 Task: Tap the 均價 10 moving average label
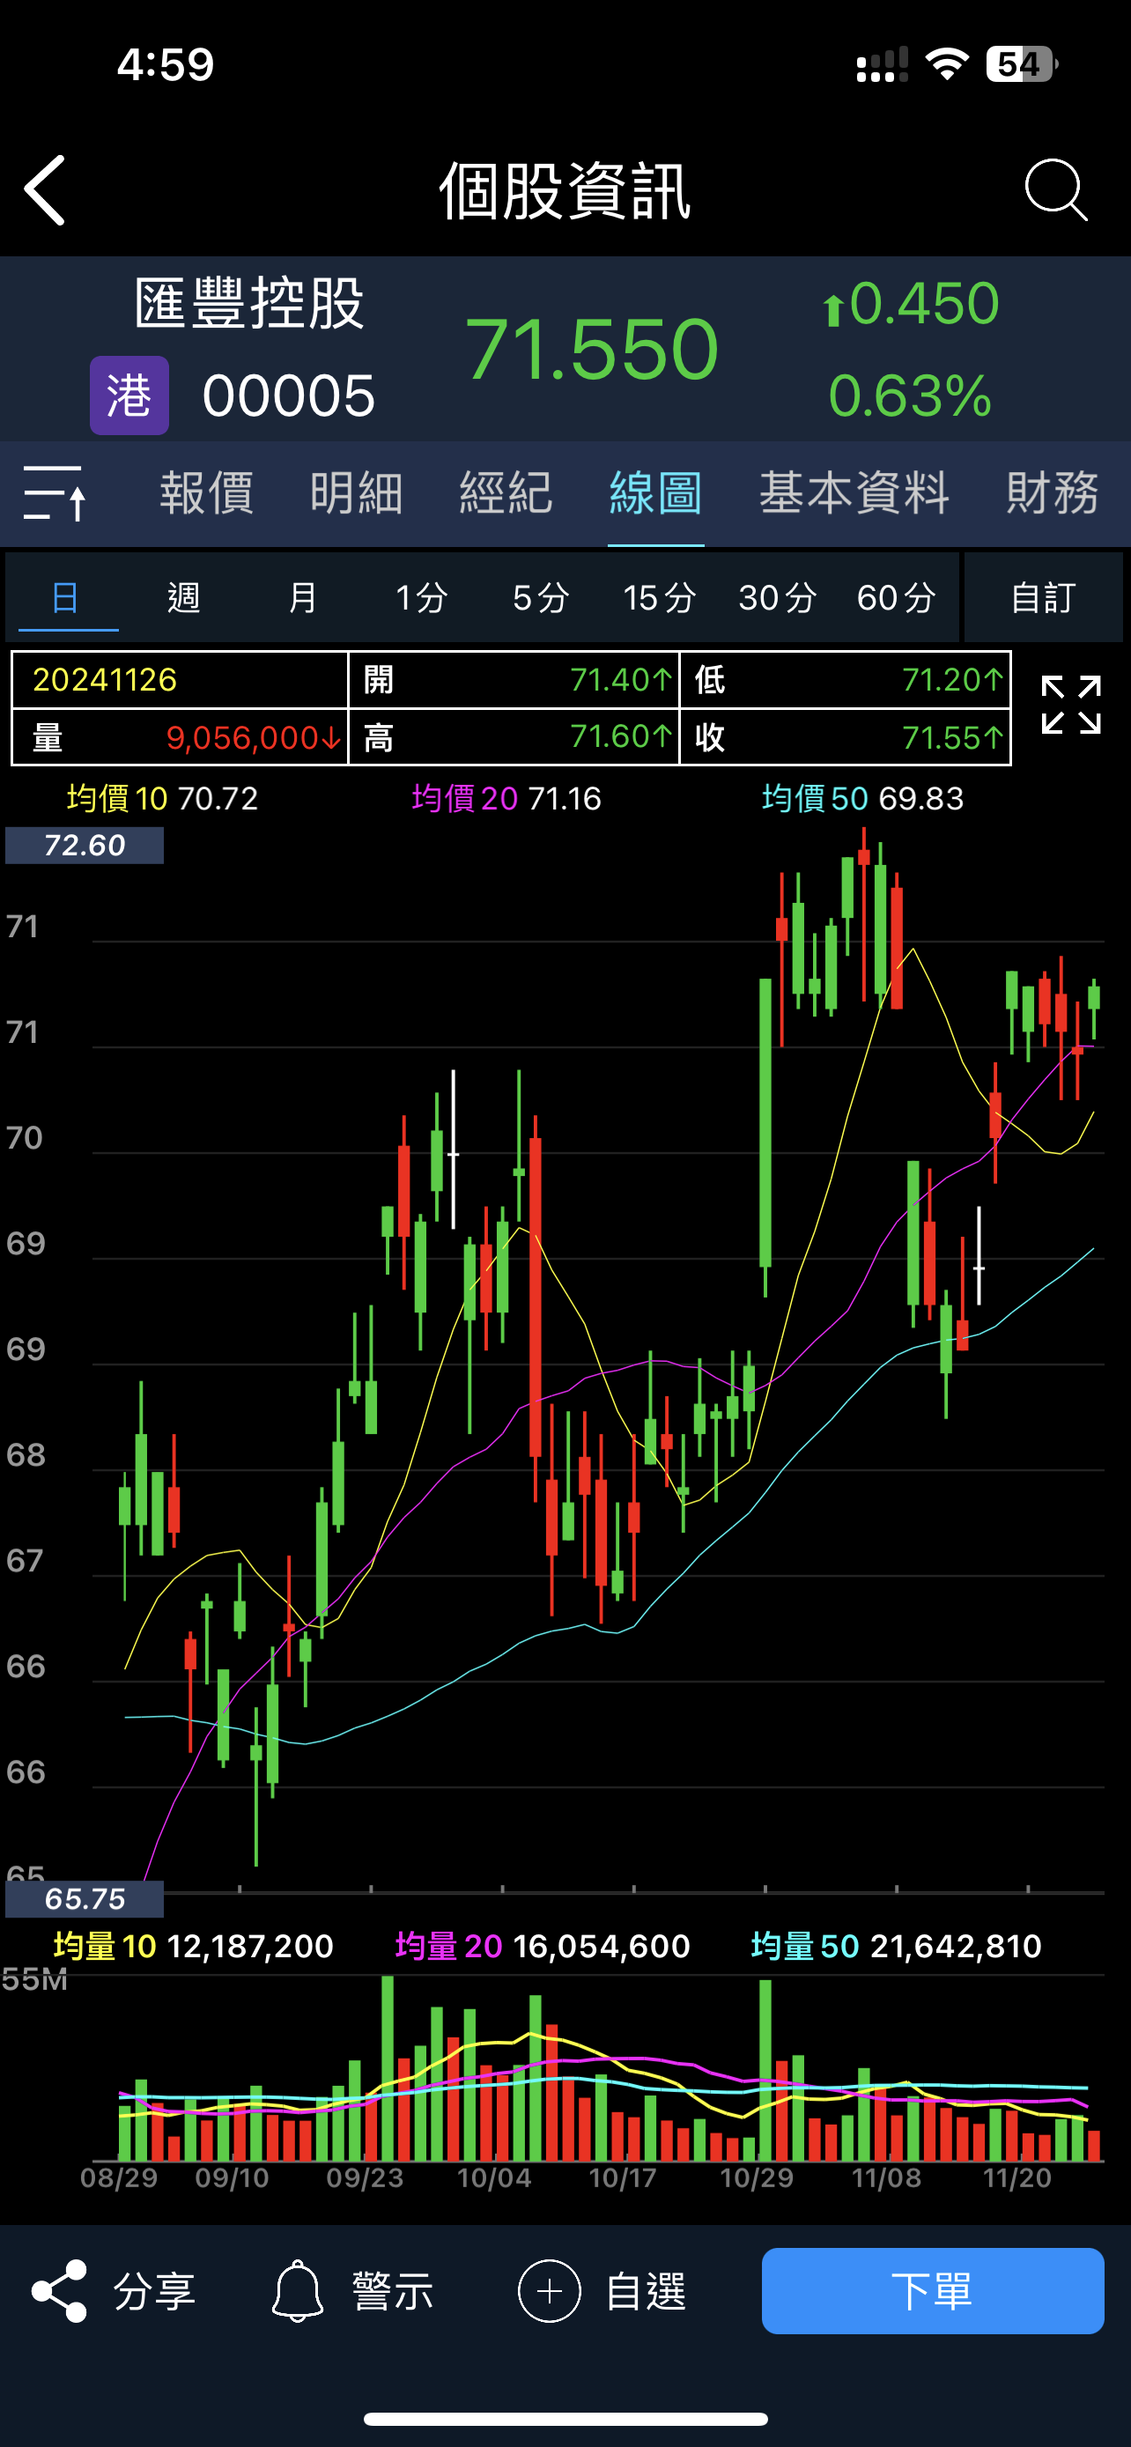pyautogui.click(x=117, y=798)
